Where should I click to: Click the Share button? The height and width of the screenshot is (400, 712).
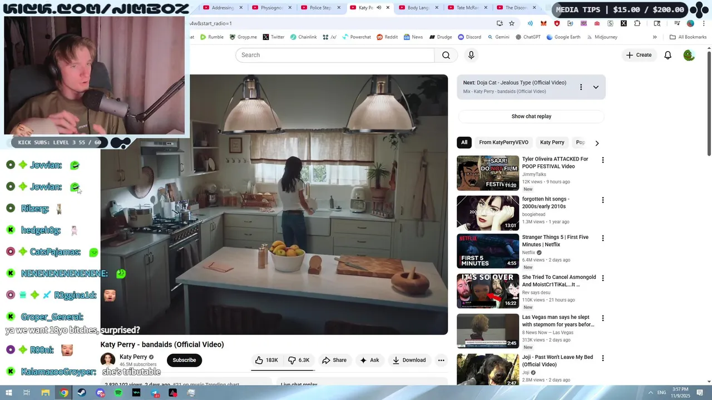334,360
